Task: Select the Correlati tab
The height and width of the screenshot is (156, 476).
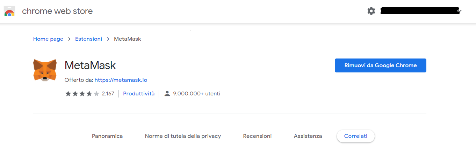Action: tap(356, 136)
